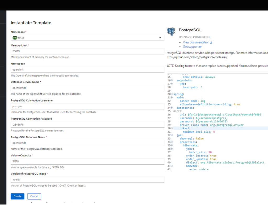Collapse the web block fold marker
This screenshot has width=268, height=207.
coord(172,84)
